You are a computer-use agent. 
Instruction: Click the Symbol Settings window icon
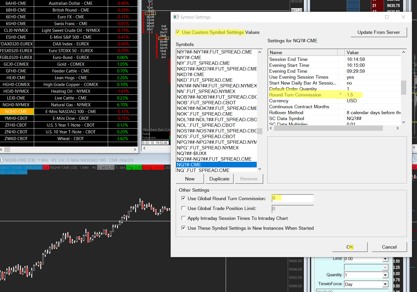[176, 17]
